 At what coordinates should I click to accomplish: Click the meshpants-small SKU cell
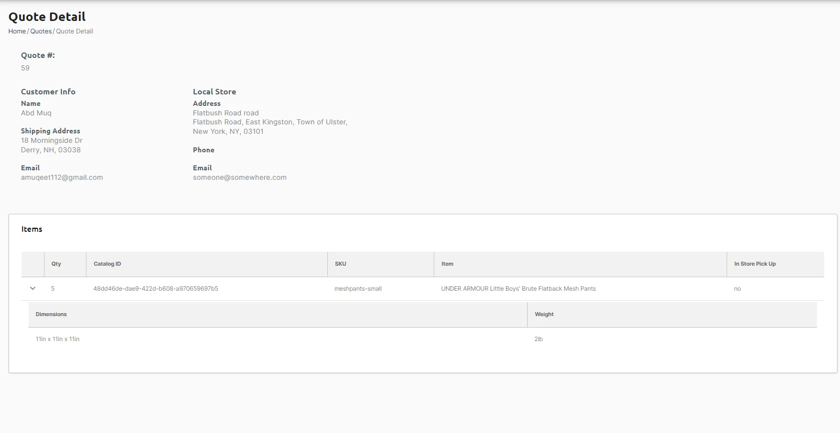[358, 289]
